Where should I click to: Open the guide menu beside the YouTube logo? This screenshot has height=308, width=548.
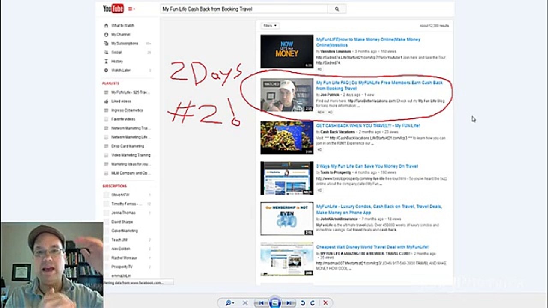pyautogui.click(x=131, y=9)
